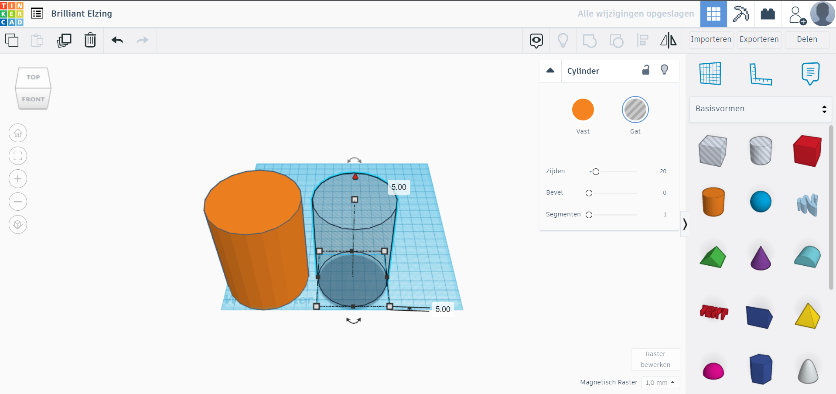
Task: Zoom out the workplane view
Action: [18, 202]
